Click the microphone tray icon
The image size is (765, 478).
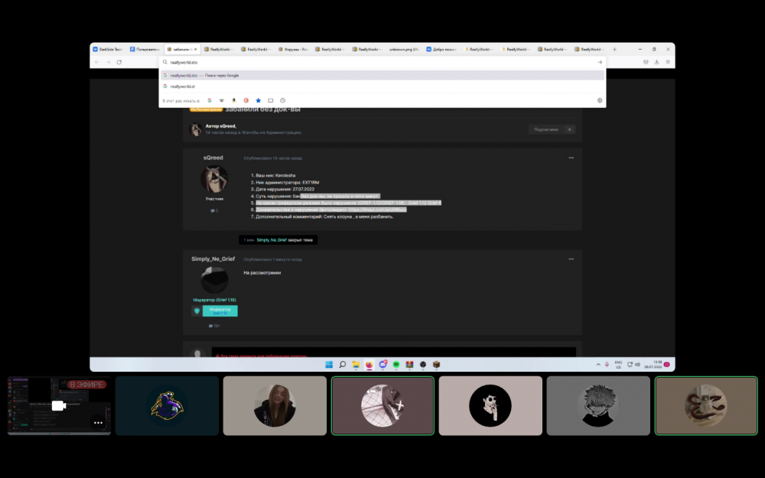(607, 364)
